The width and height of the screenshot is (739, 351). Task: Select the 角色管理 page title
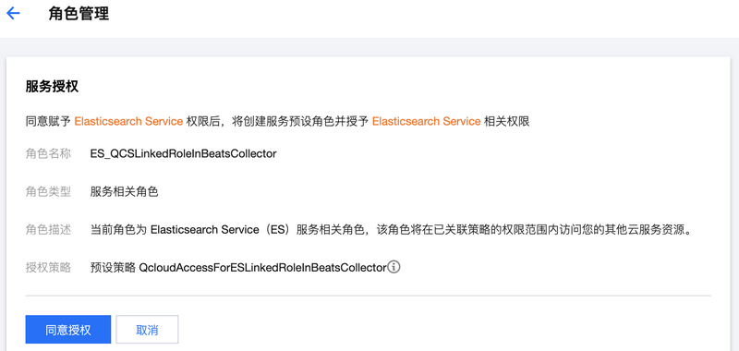pyautogui.click(x=79, y=14)
